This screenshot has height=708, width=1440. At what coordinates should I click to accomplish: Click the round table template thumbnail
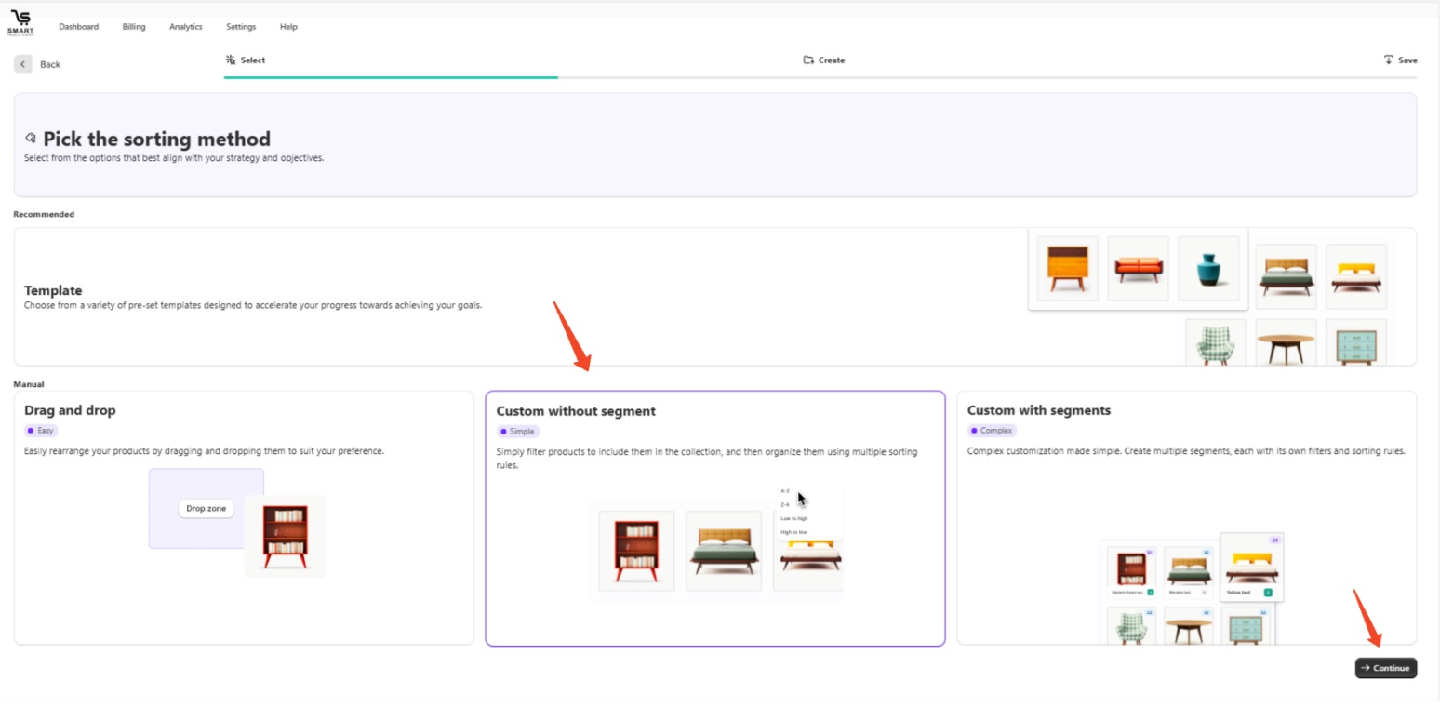pos(1286,342)
